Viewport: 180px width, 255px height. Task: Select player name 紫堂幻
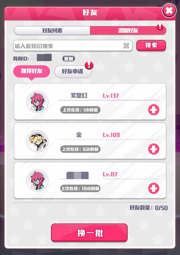pyautogui.click(x=79, y=95)
